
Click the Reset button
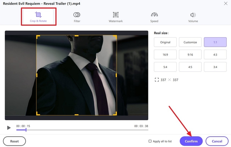14,141
